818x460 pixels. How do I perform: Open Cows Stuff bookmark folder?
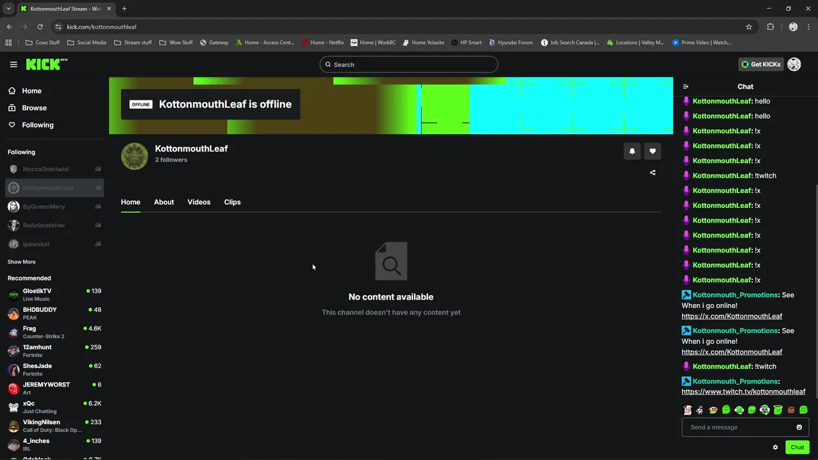click(42, 43)
